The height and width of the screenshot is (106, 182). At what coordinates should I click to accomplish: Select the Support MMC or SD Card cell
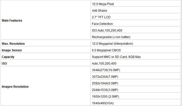[x=116, y=57]
